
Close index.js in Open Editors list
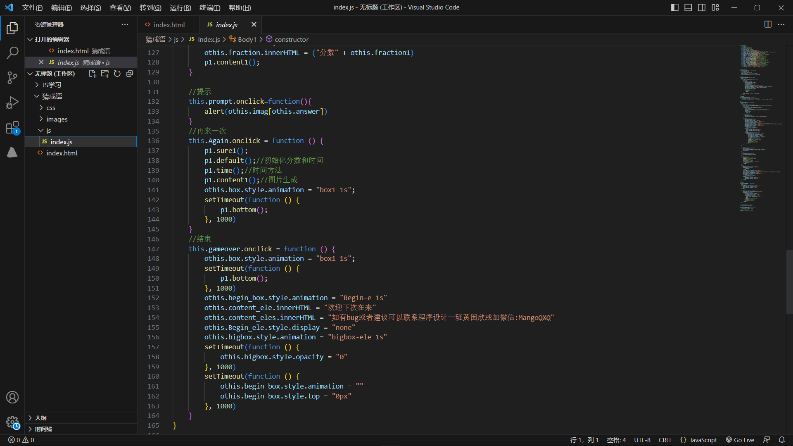click(x=41, y=62)
